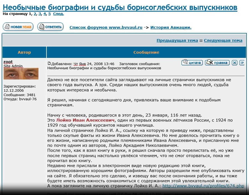Click the 'Сообщение' column header
Viewport: 249px width, 195px height.
(146, 52)
